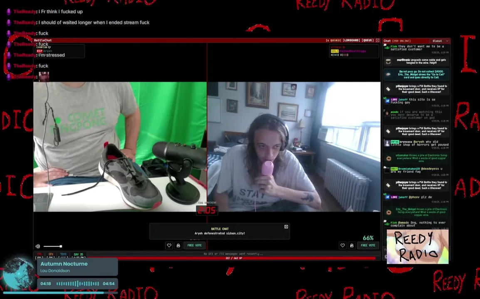Click the Autumn Nocturne song title

pyautogui.click(x=64, y=264)
